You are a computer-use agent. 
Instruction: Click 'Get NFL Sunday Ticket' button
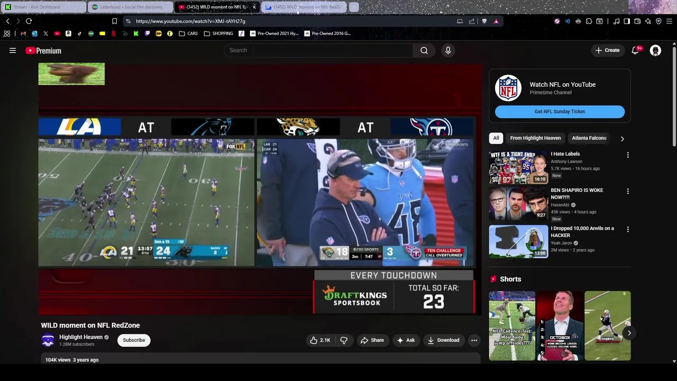(560, 112)
